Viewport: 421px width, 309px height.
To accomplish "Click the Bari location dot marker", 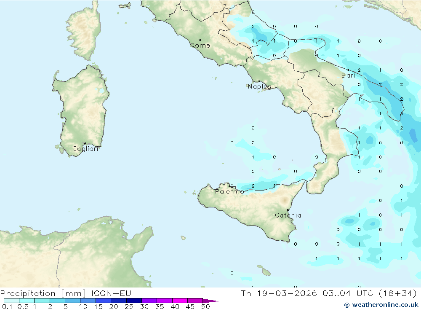I will click(x=348, y=70).
